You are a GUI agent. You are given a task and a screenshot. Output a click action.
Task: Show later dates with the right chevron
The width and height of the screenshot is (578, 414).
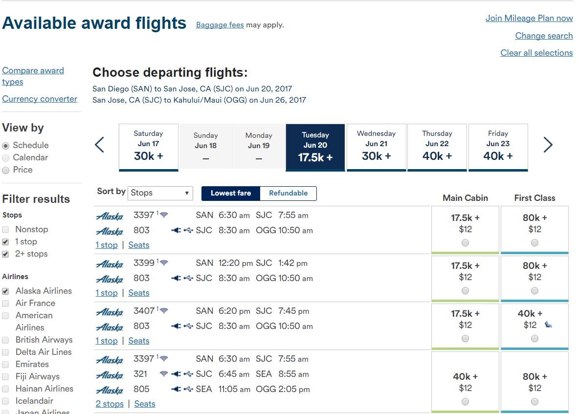tap(548, 145)
